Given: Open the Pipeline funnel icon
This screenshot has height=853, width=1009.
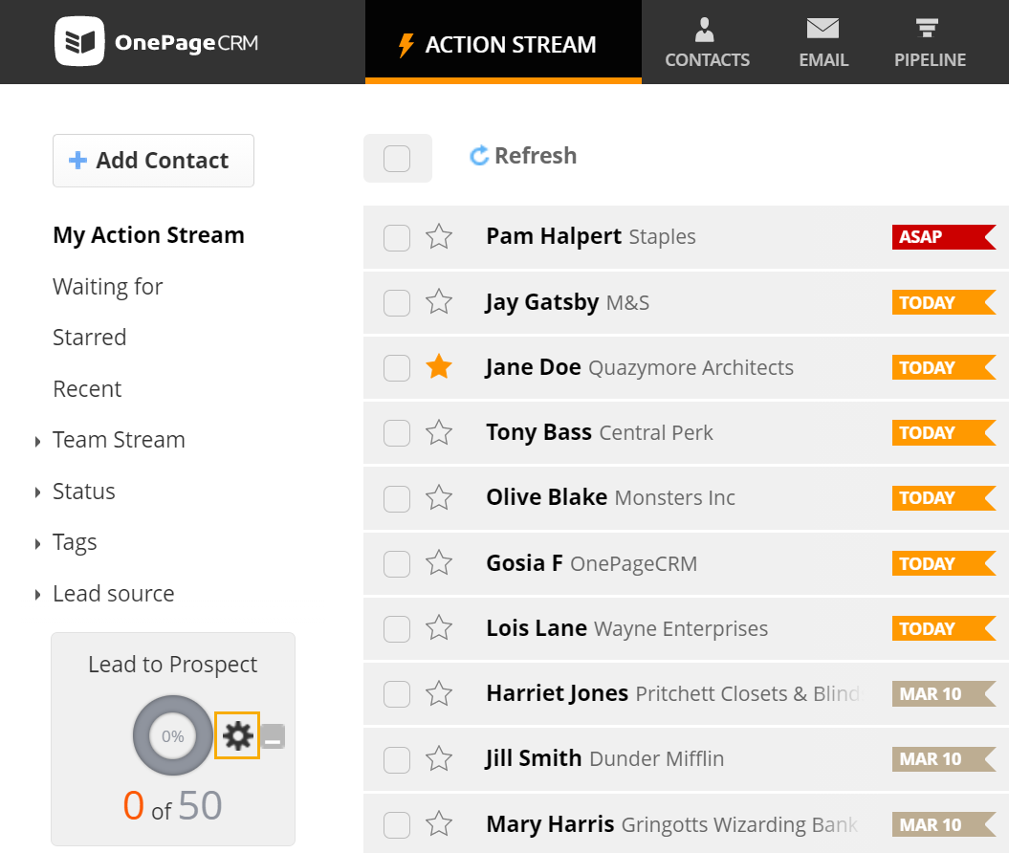Looking at the screenshot, I should click(927, 28).
